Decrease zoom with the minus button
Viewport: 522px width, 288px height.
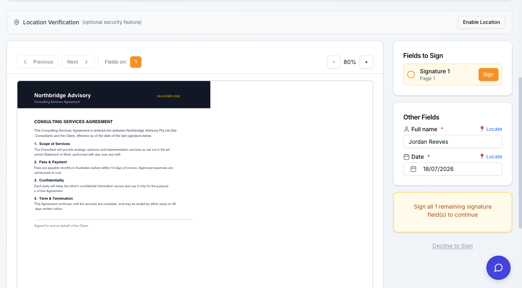pos(334,62)
